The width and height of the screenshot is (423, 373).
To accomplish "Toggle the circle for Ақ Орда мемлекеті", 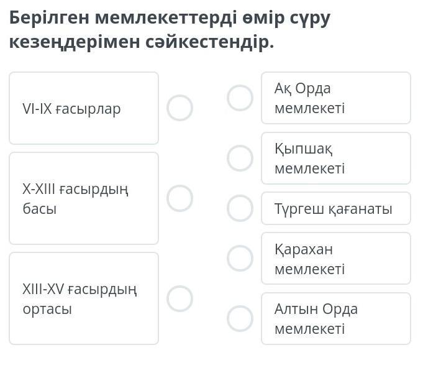I will click(240, 98).
